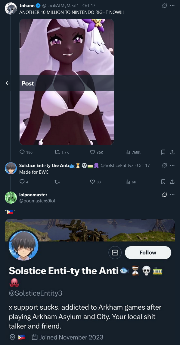Open the posted character image
Viewport: 180px width, 345px height.
click(67, 82)
